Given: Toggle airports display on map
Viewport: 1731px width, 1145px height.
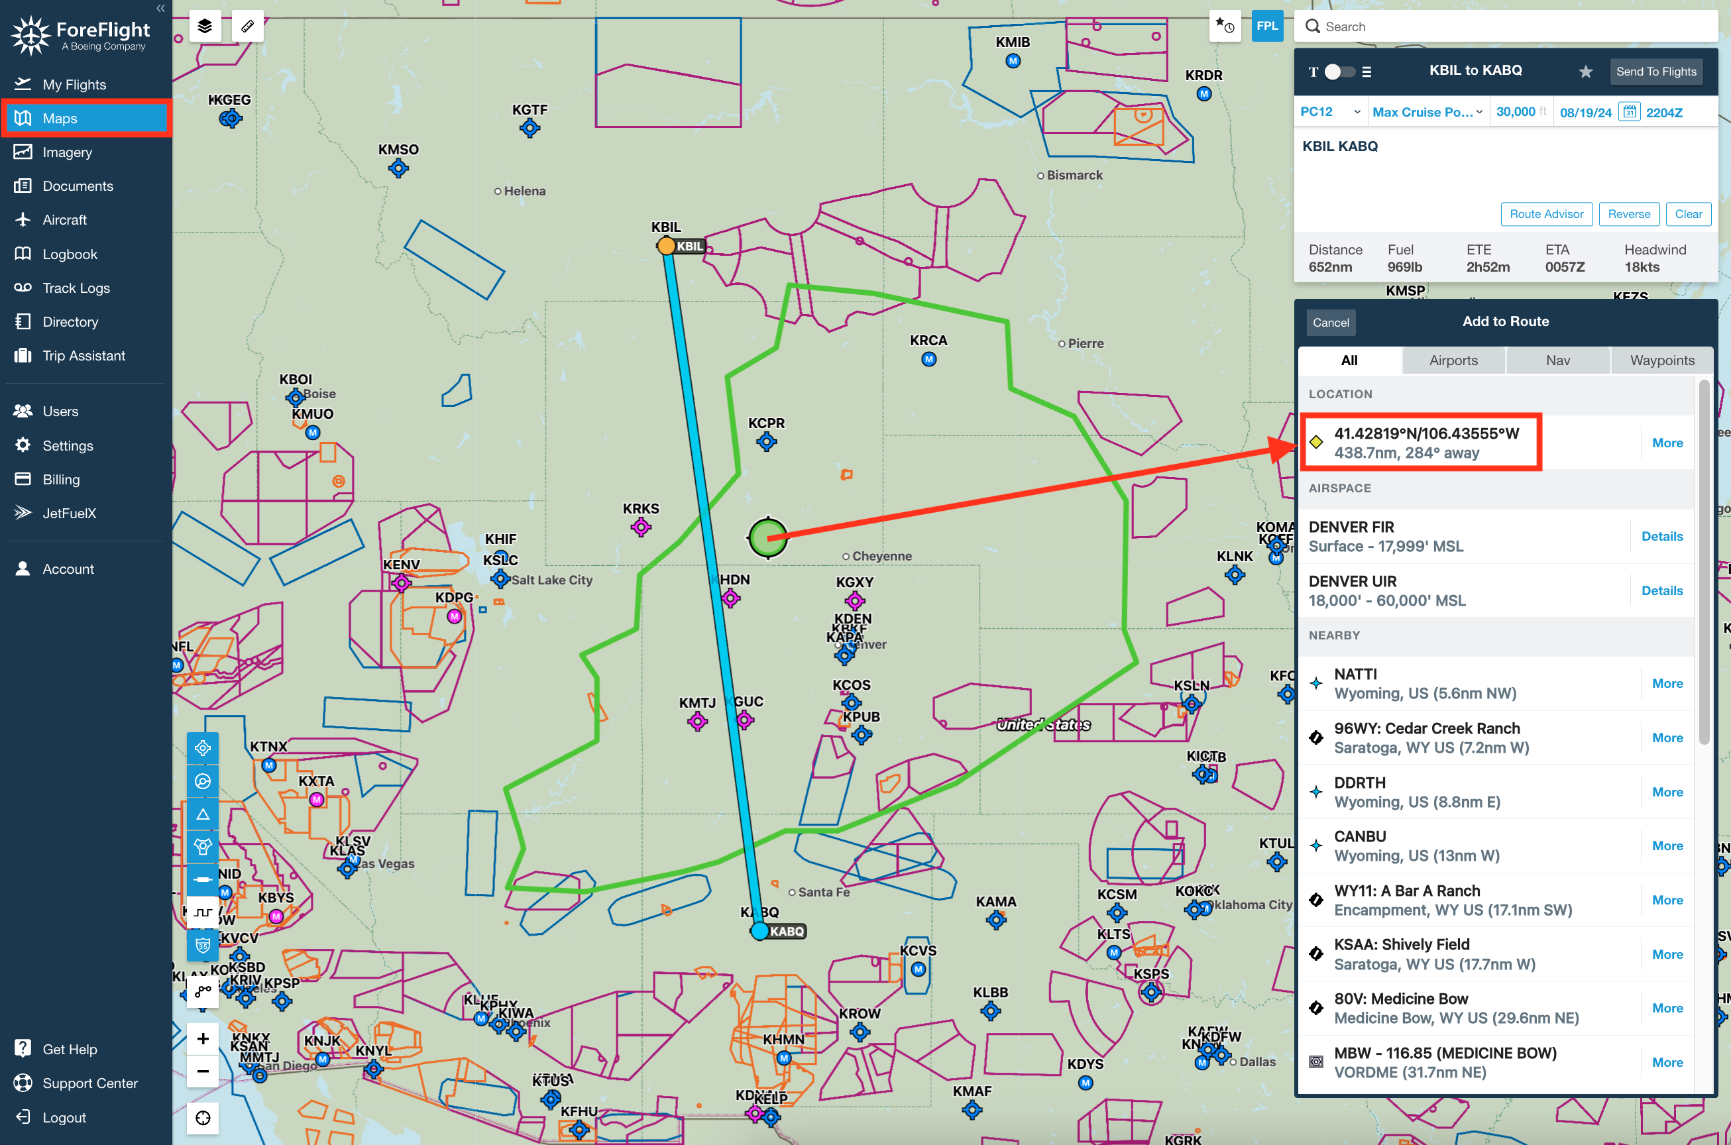Looking at the screenshot, I should (x=203, y=749).
